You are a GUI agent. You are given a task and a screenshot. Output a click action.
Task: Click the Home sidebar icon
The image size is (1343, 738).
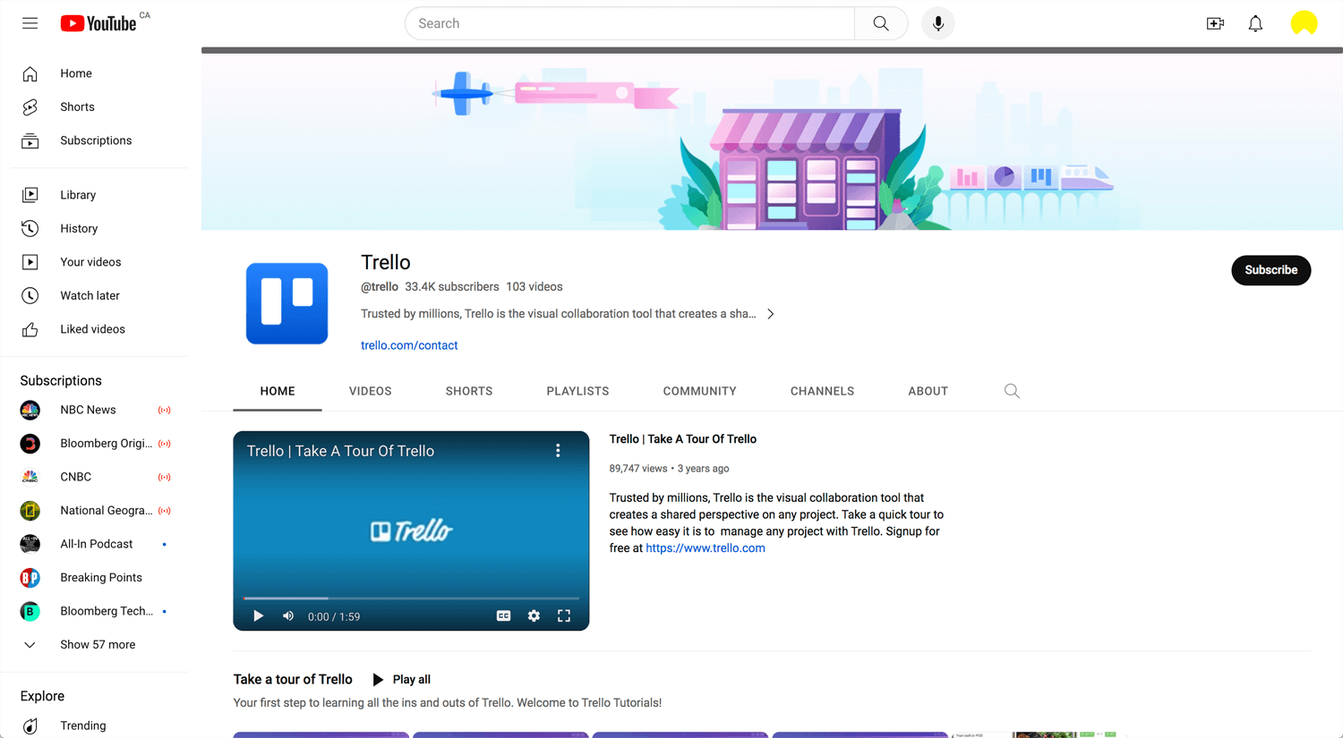pyautogui.click(x=30, y=73)
